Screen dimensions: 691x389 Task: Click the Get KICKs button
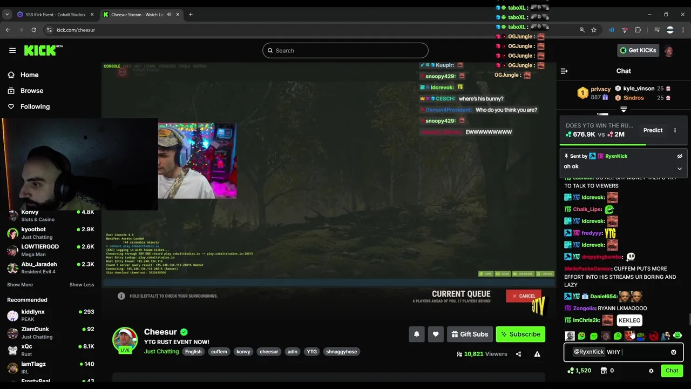[637, 50]
